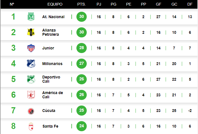Click Junior's green 28 points badge
Image resolution: width=198 pixels, height=134 pixels.
point(81,48)
